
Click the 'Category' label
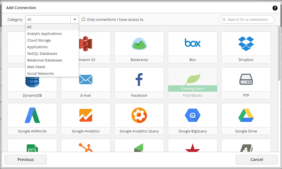click(15, 19)
